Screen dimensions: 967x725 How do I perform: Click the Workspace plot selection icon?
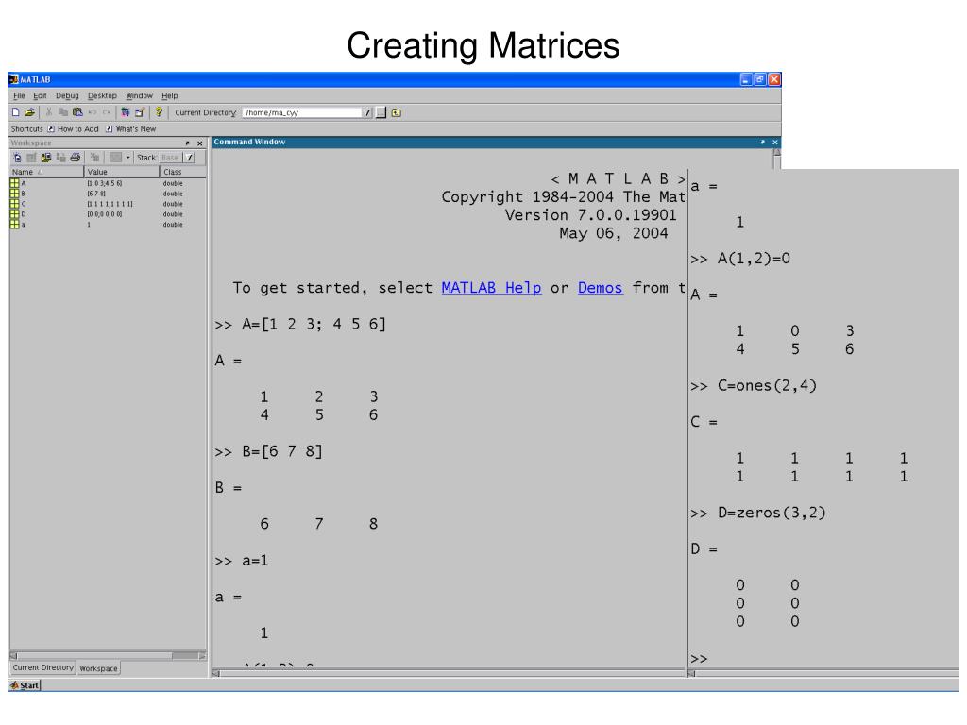(115, 158)
